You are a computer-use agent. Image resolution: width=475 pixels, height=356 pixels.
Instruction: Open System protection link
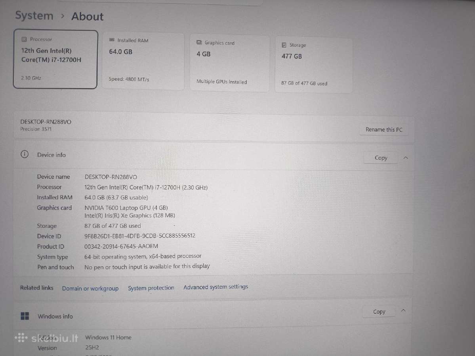(151, 288)
